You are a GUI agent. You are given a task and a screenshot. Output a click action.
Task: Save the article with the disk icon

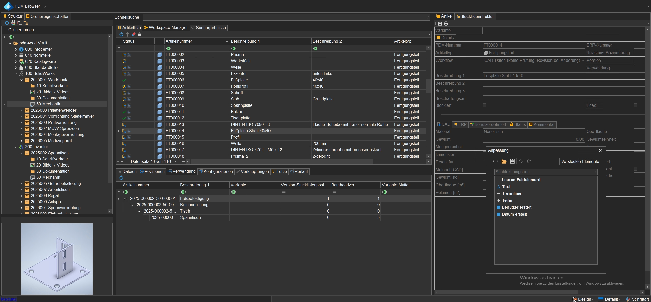click(x=440, y=24)
